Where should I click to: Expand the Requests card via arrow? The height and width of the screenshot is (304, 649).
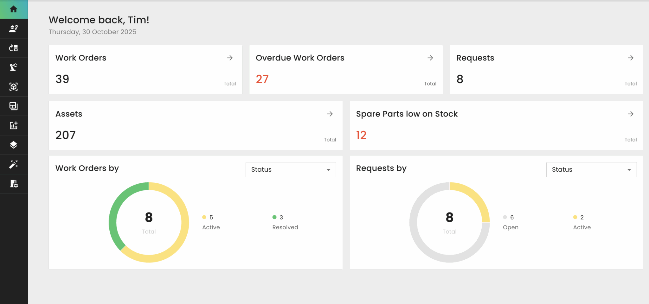pyautogui.click(x=631, y=58)
